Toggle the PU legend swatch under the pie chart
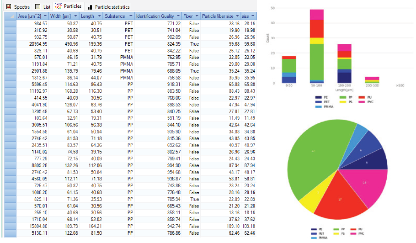The width and height of the screenshot is (416, 243). click(353, 229)
